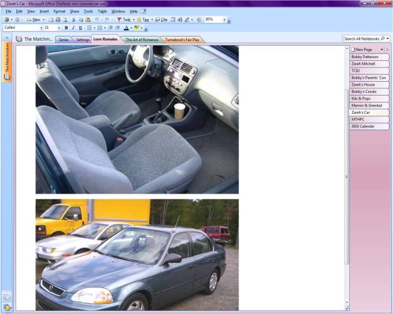393x314 pixels.
Task: Click the Search All Notebooks magnifier icon
Action: [x=383, y=39]
